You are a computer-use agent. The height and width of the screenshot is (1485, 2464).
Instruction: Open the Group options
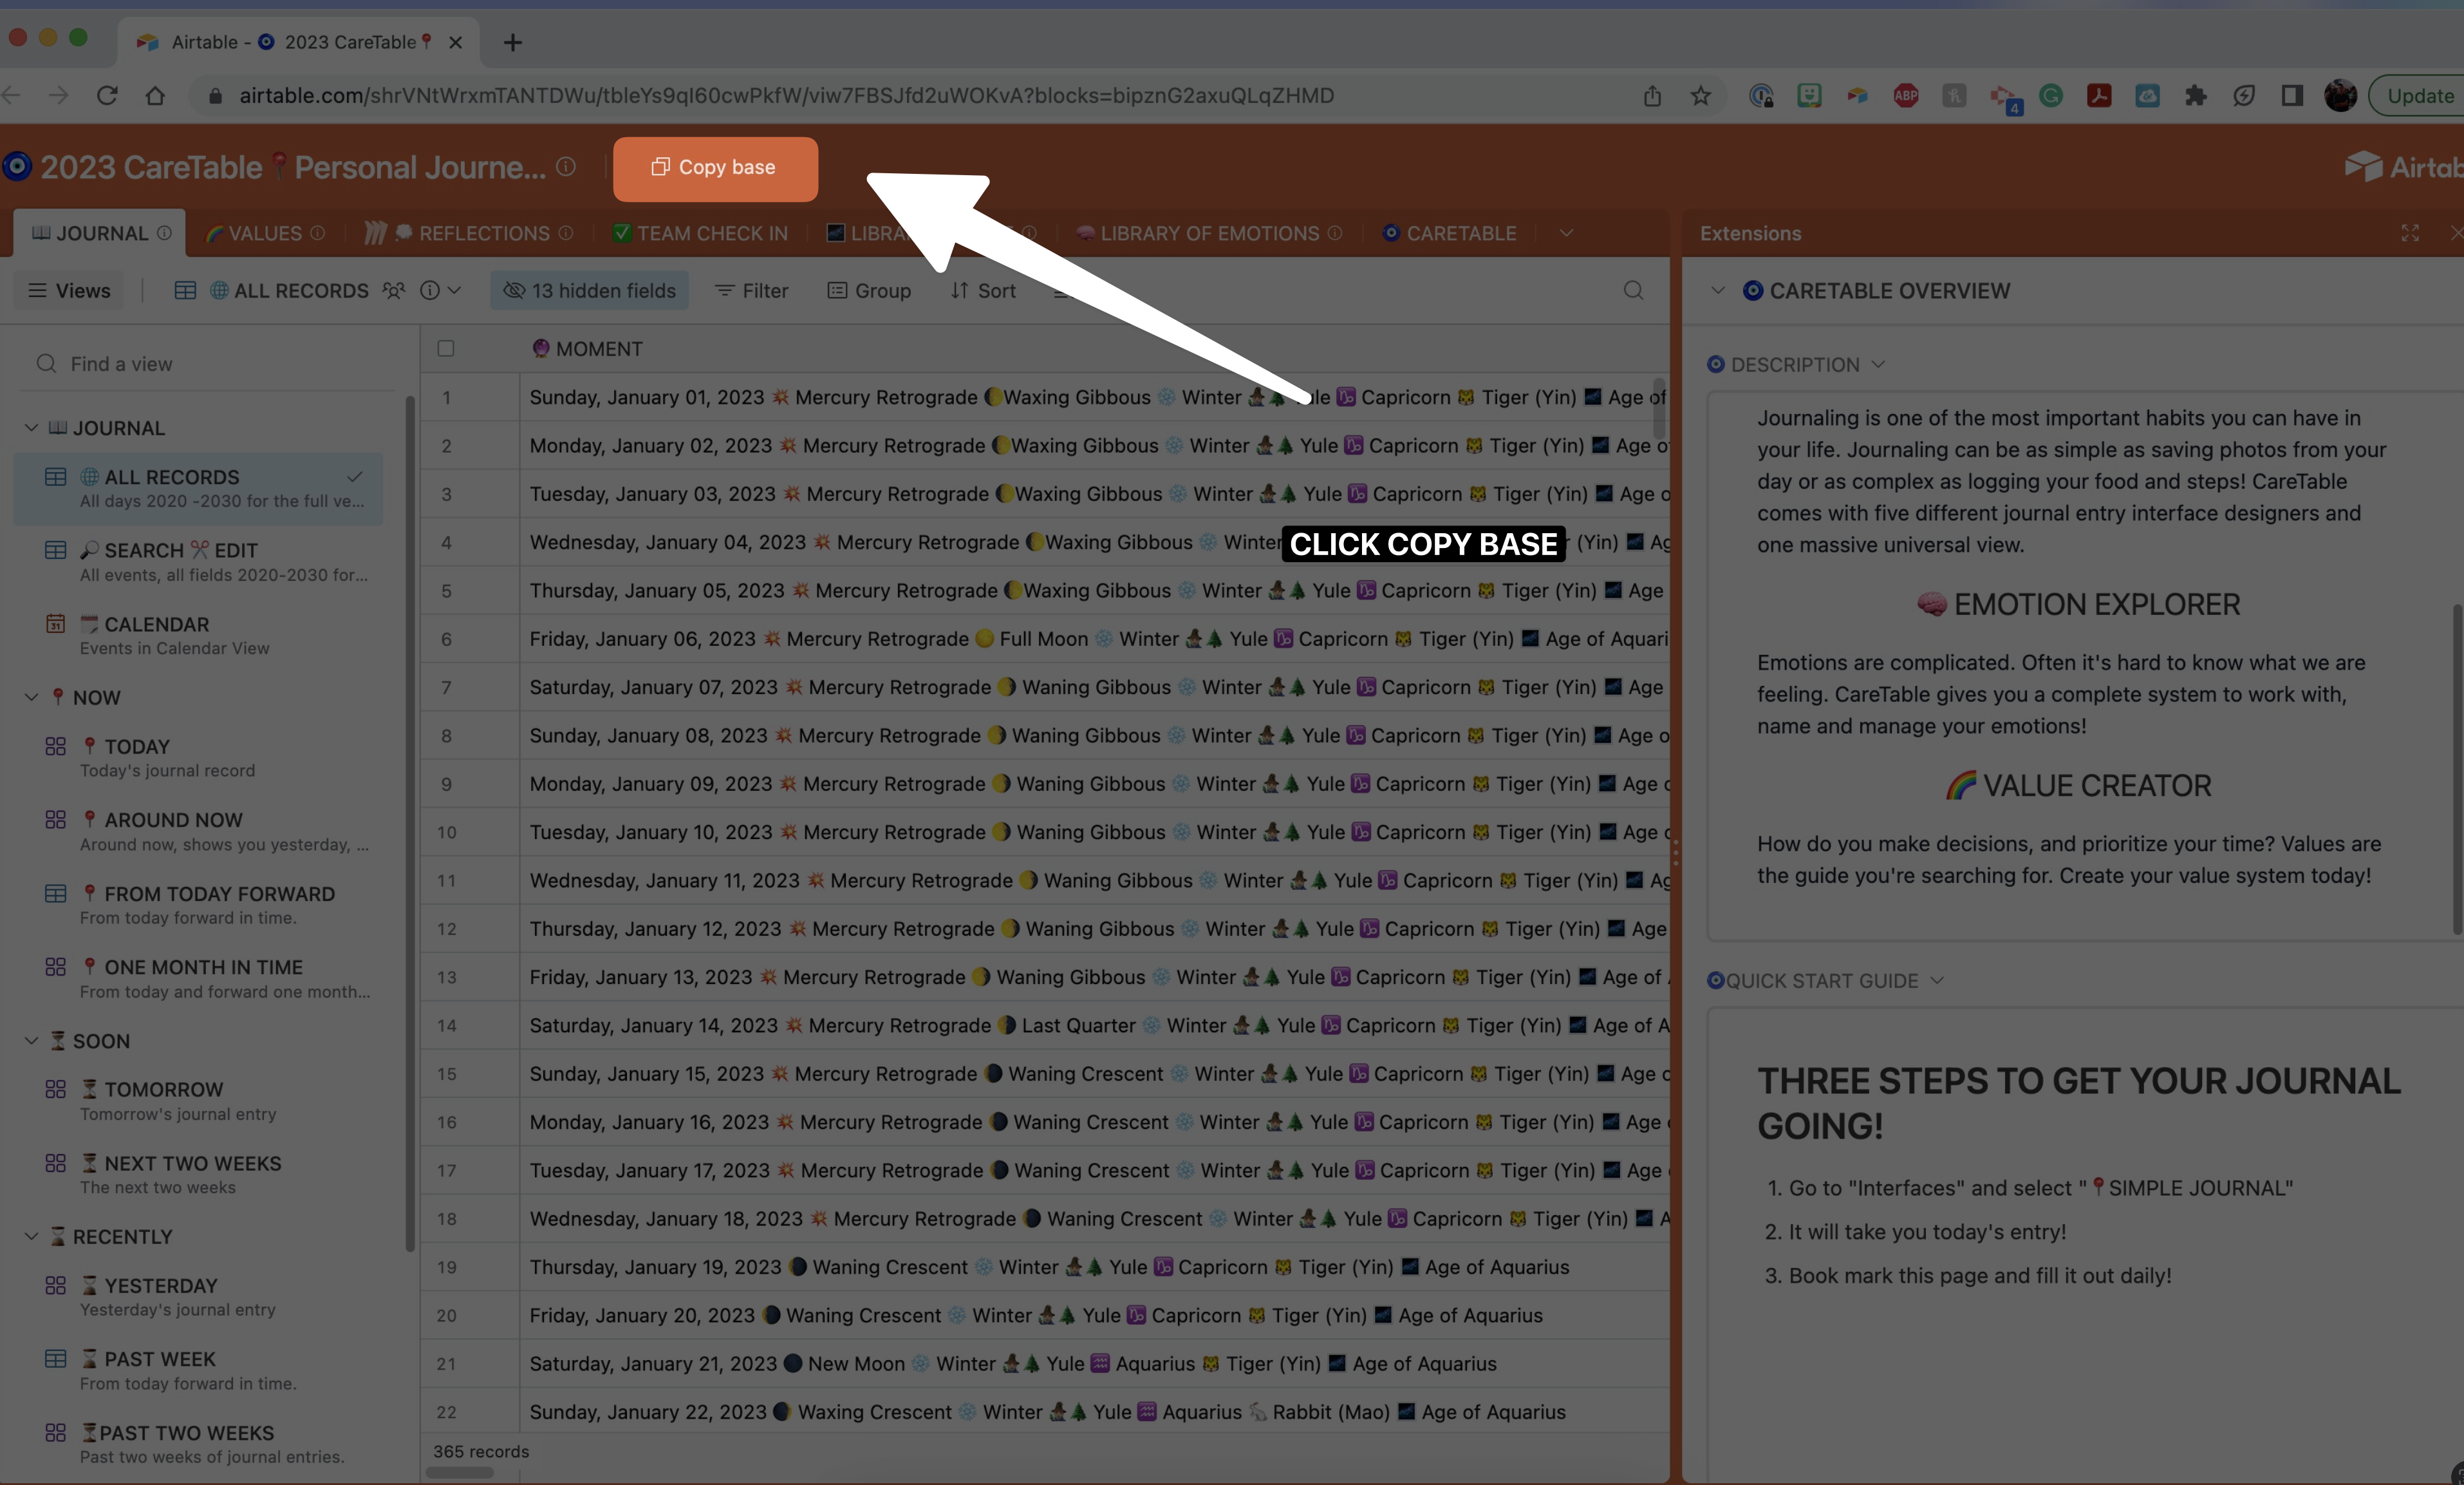[x=869, y=290]
